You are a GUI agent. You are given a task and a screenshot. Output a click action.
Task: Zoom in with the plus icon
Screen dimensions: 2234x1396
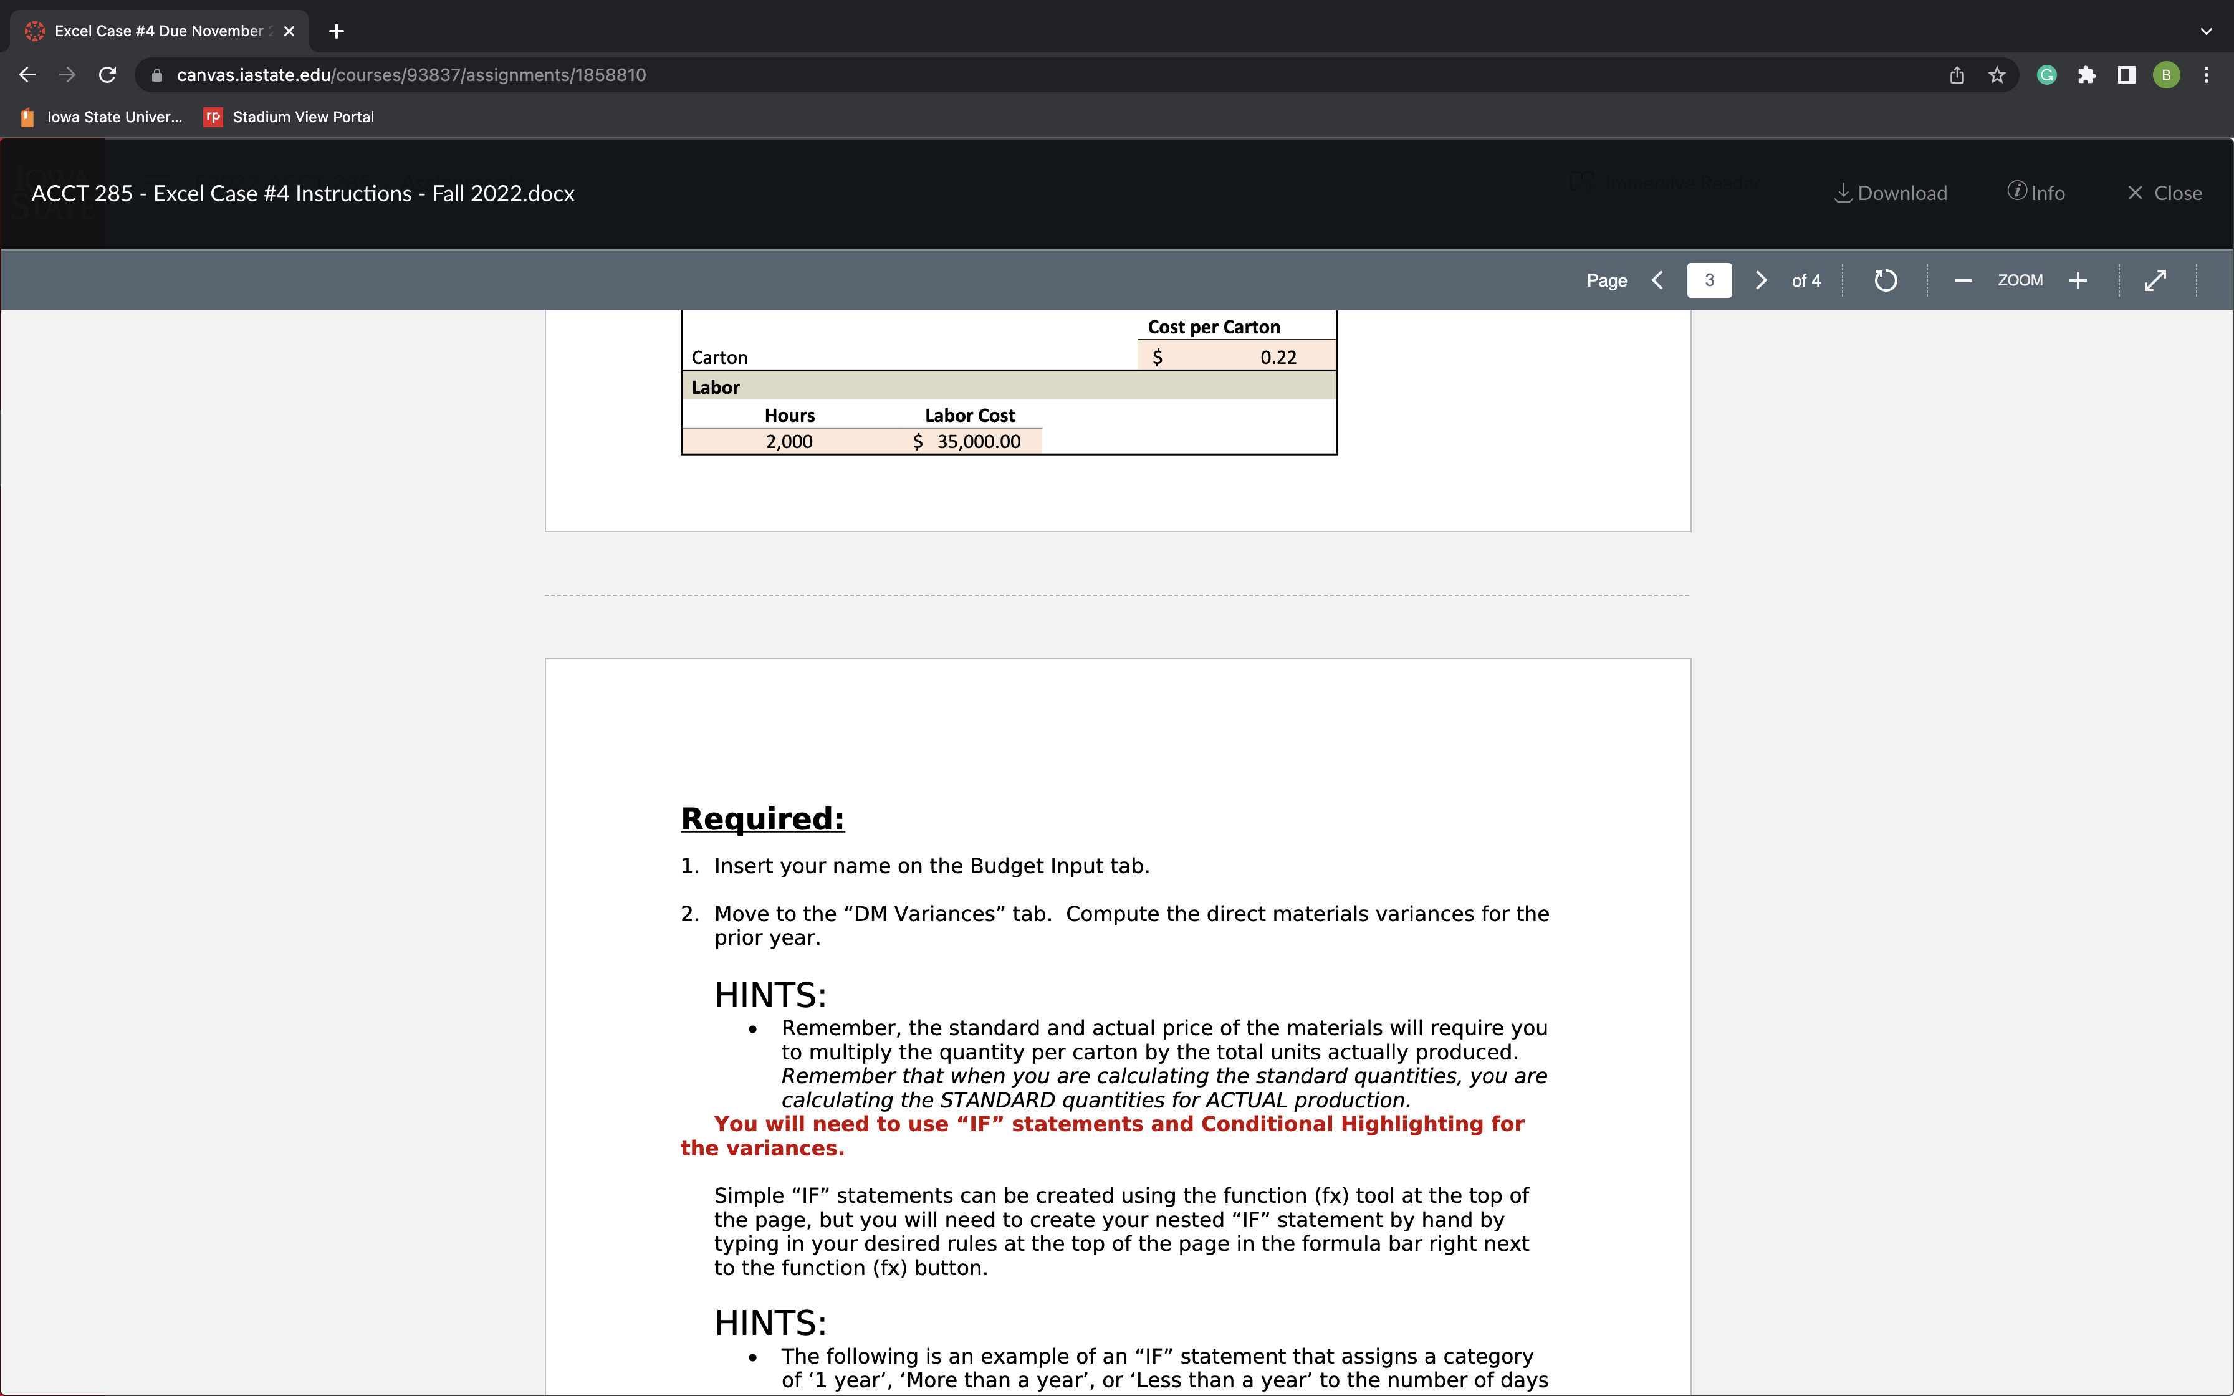2077,280
